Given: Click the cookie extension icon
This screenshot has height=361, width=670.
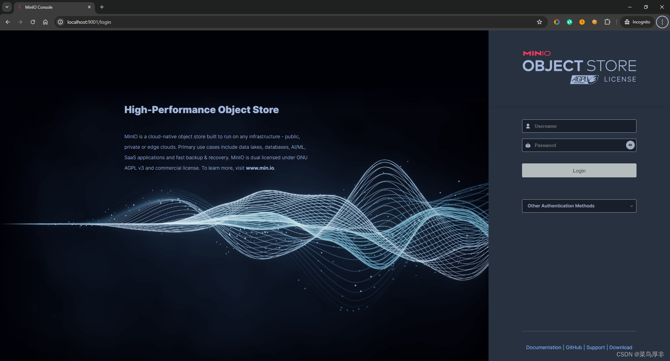Looking at the screenshot, I should pyautogui.click(x=595, y=22).
